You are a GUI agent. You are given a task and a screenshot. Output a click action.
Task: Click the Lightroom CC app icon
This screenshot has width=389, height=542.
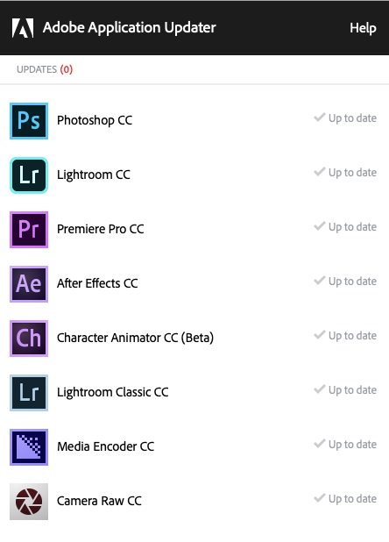(x=29, y=175)
